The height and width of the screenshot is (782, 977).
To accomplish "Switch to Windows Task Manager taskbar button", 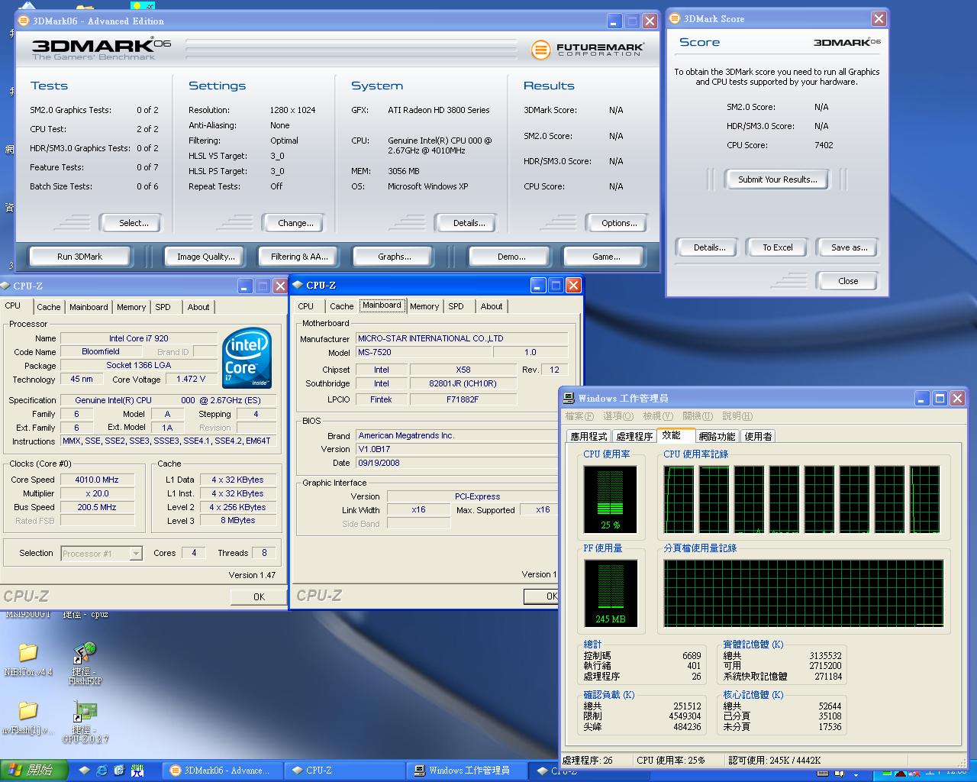I will coord(466,771).
